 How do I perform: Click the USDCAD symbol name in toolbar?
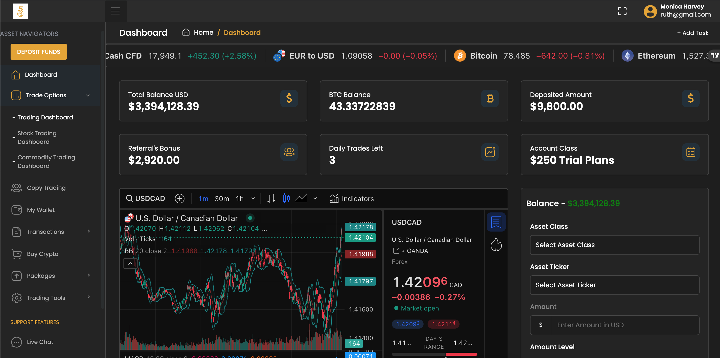pyautogui.click(x=150, y=199)
